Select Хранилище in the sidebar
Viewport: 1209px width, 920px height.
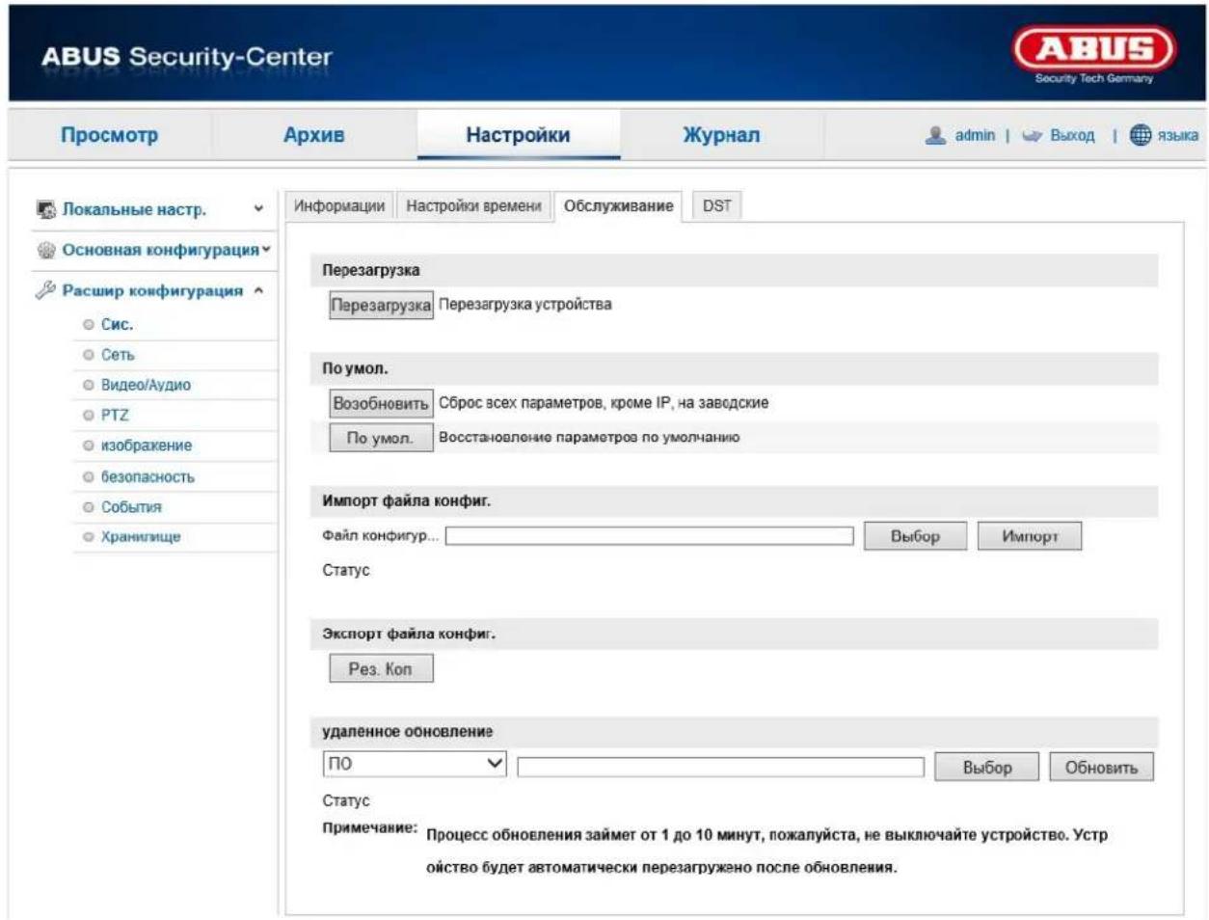pos(141,537)
